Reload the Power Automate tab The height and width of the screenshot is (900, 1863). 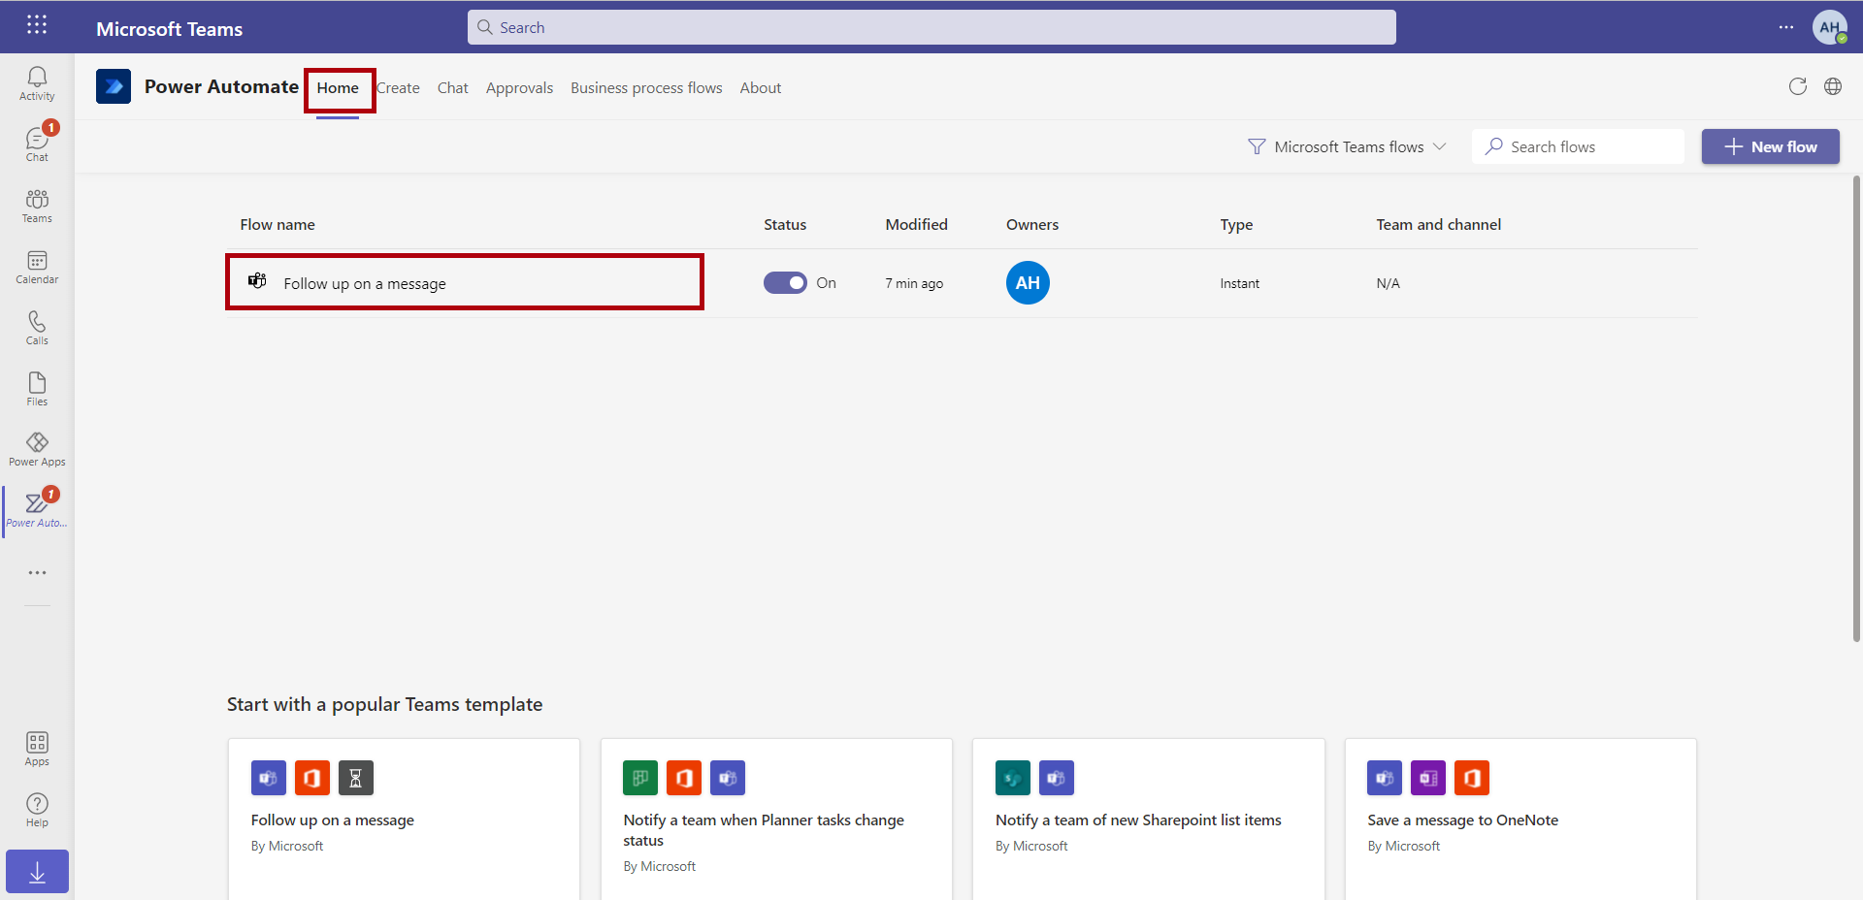tap(1798, 86)
